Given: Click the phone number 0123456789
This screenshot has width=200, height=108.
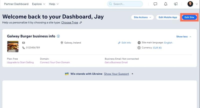Looking at the screenshot, I should pos(33,48).
